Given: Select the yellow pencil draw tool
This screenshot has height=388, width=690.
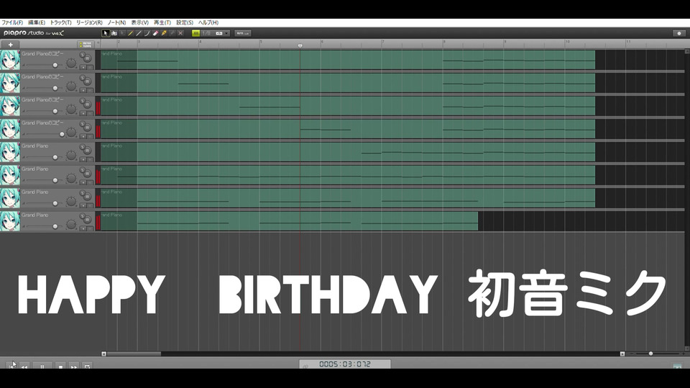Looking at the screenshot, I should pyautogui.click(x=131, y=34).
